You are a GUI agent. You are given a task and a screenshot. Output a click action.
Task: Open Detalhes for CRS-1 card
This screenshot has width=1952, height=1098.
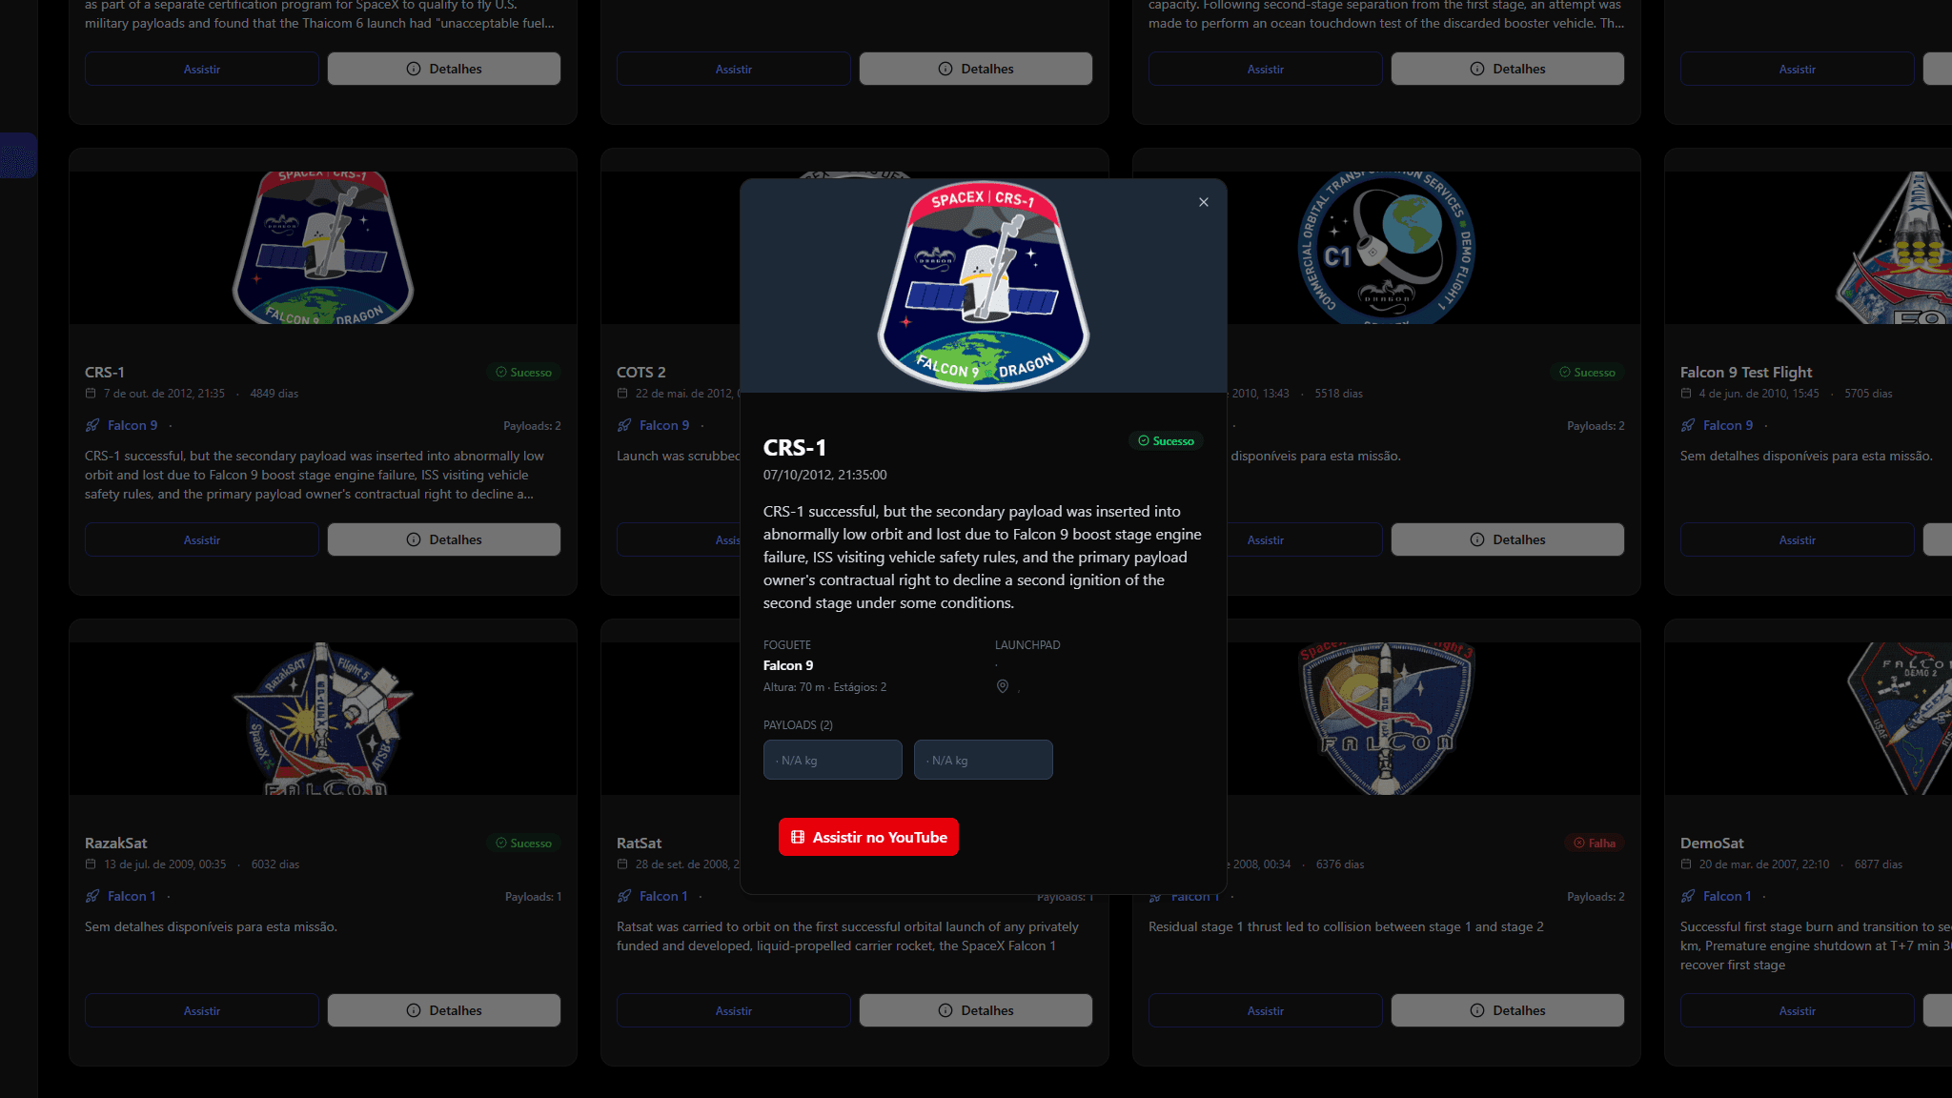[444, 539]
